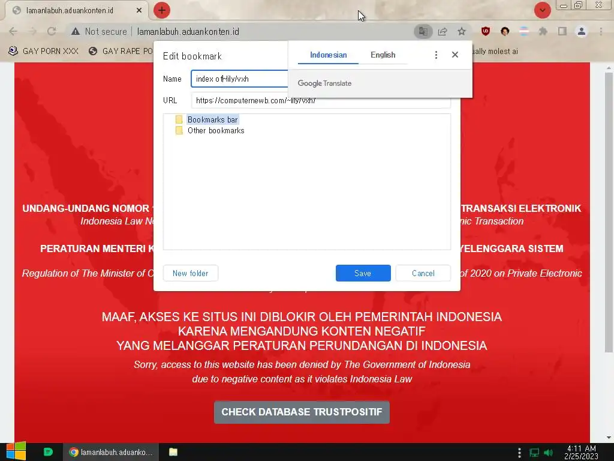Click the Google Translate logo text
Screen dimensions: 614x461
324,83
